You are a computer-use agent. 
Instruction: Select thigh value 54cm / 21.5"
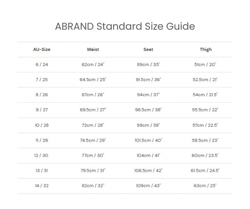click(x=205, y=94)
